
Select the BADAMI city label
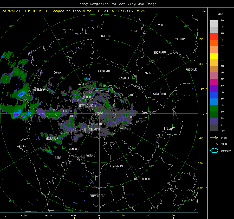pos(103,86)
